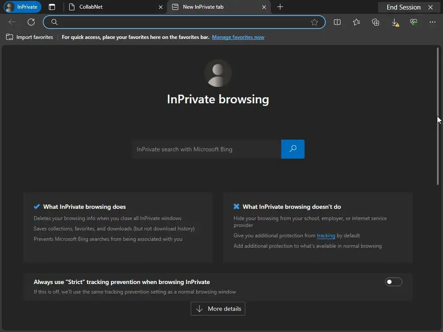The height and width of the screenshot is (332, 443).
Task: Open the Collections icon
Action: coord(376,22)
